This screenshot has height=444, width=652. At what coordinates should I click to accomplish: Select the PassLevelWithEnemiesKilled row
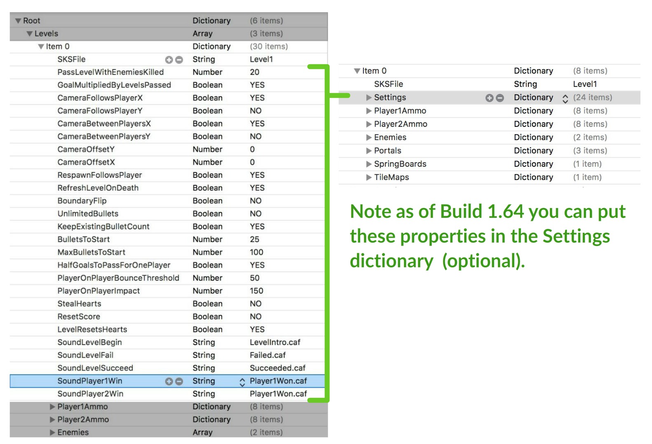(x=110, y=72)
